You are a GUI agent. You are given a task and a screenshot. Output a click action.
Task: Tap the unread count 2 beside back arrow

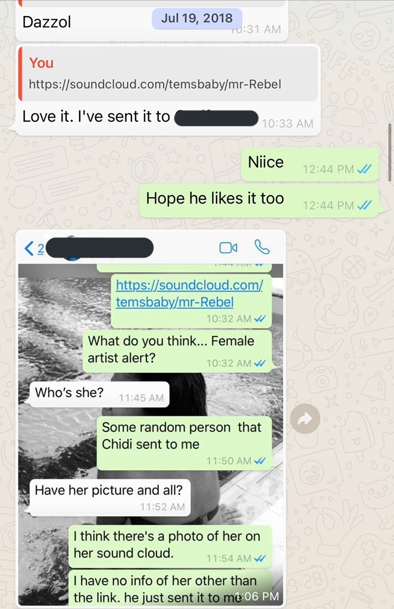(40, 248)
